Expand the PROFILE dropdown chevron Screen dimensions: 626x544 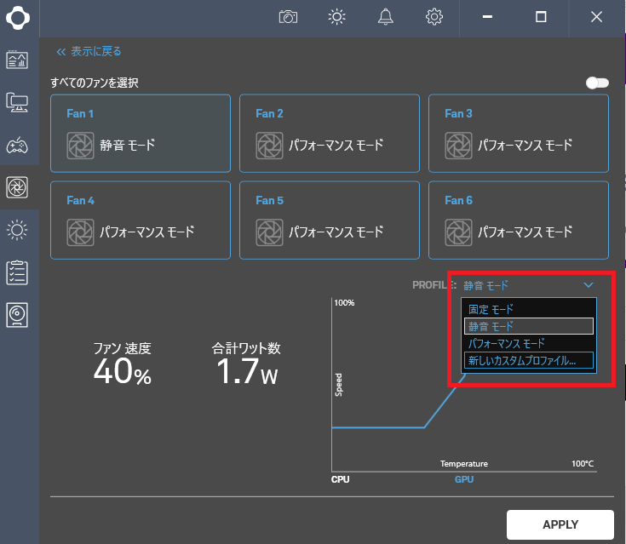coord(589,285)
